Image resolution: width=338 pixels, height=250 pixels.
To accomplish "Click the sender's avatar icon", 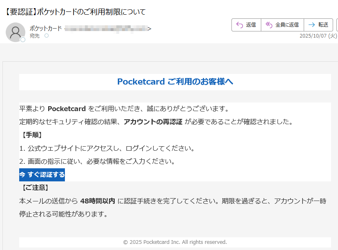I will 15,32.
